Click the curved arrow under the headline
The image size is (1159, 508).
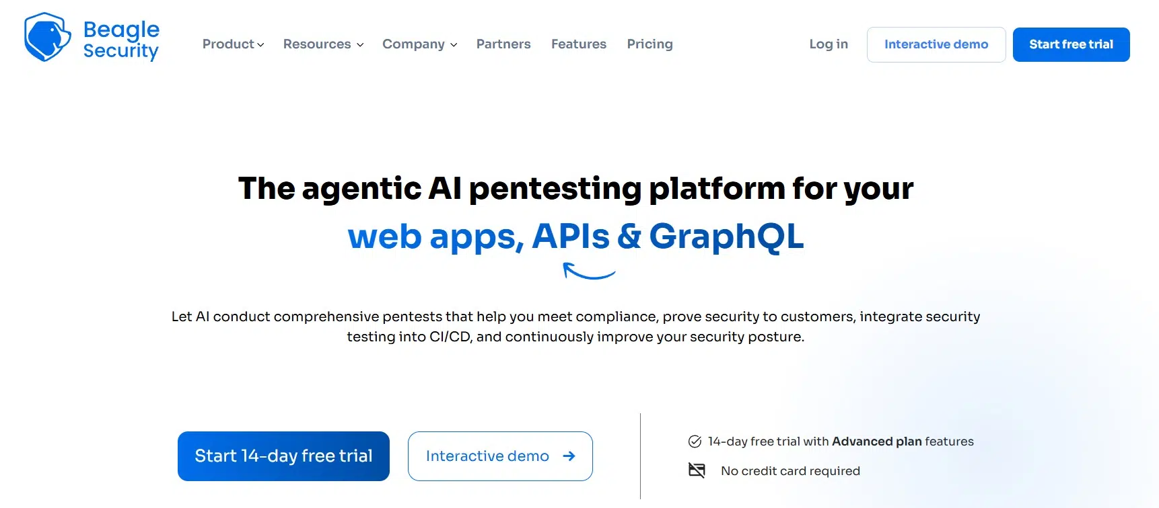[x=589, y=271]
